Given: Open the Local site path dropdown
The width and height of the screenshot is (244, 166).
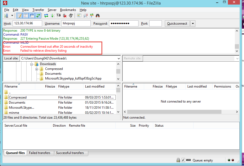Looking at the screenshot, I should [119, 59].
